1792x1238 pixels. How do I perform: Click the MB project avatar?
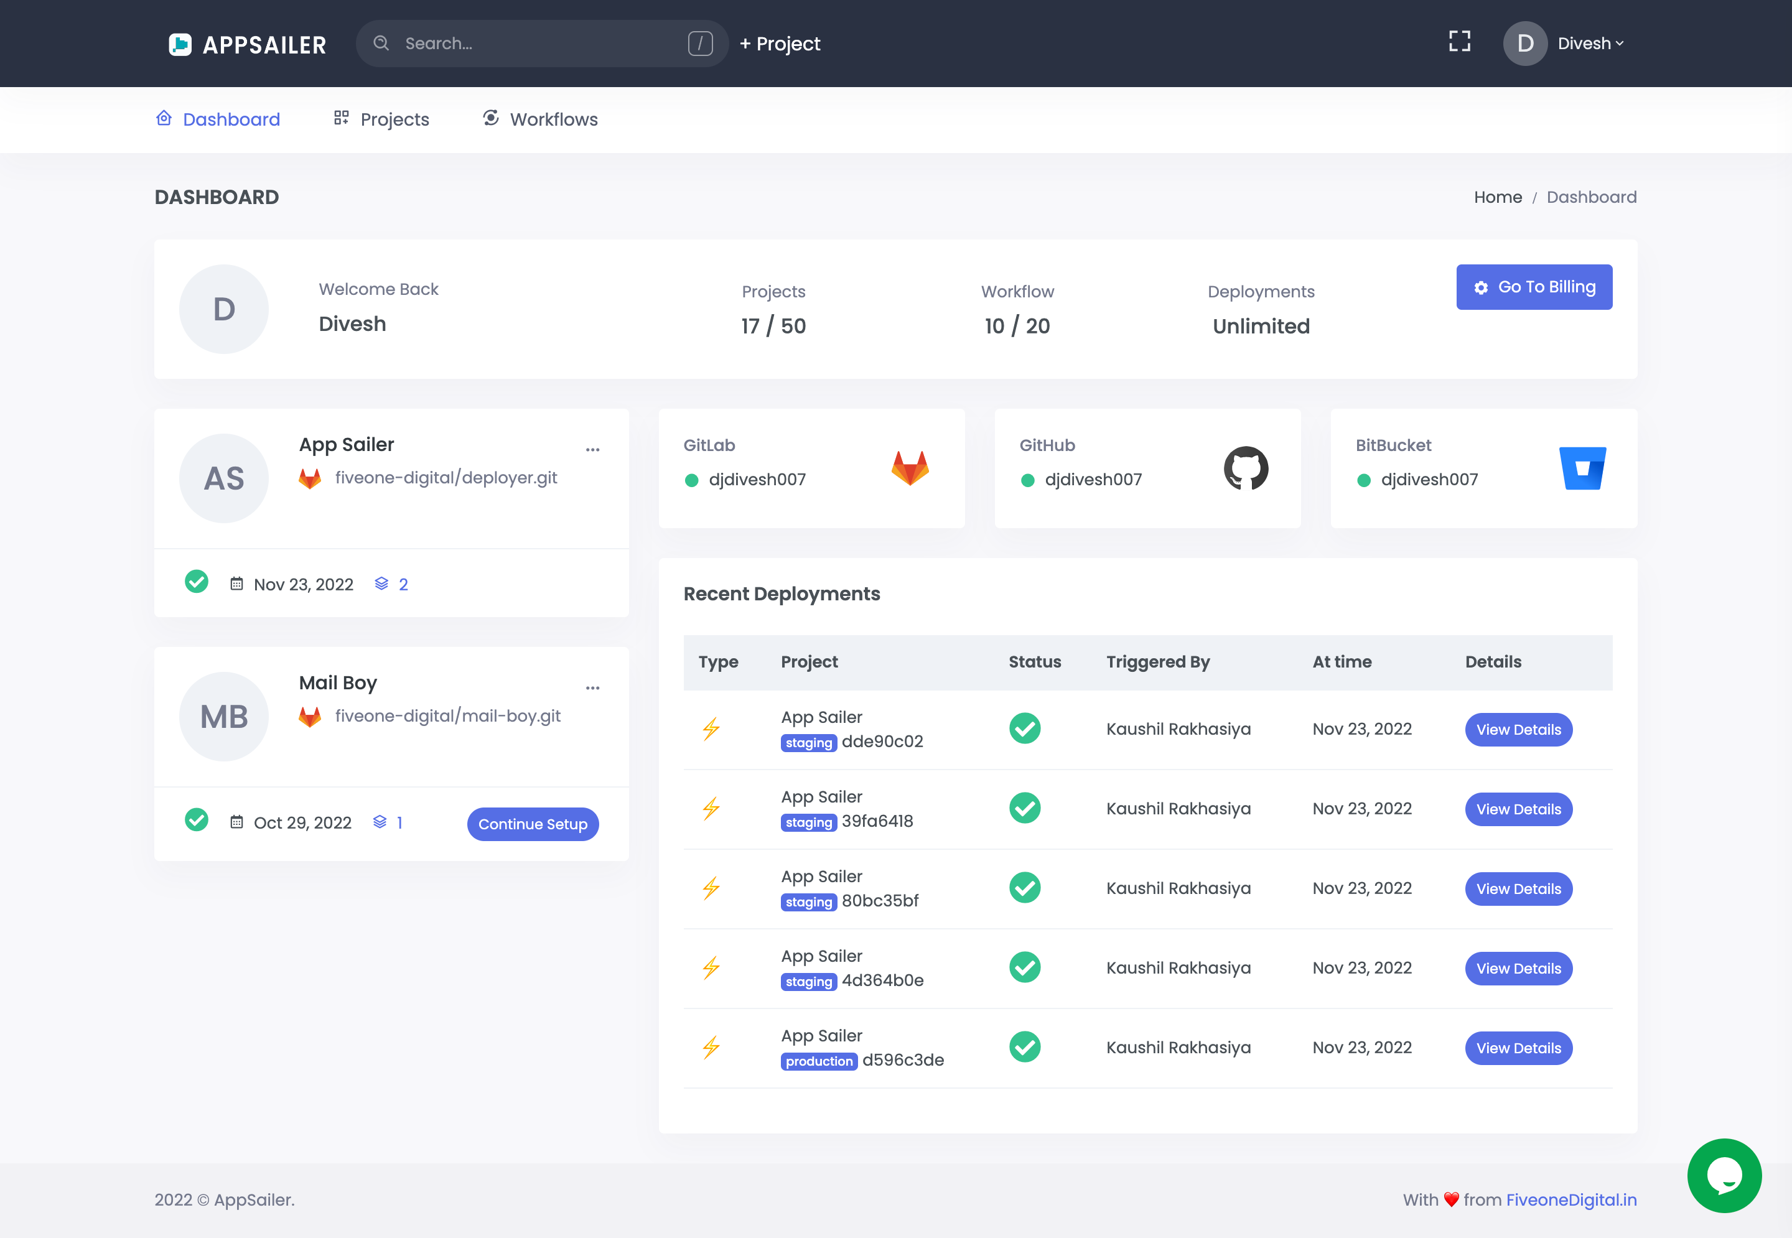(x=223, y=716)
